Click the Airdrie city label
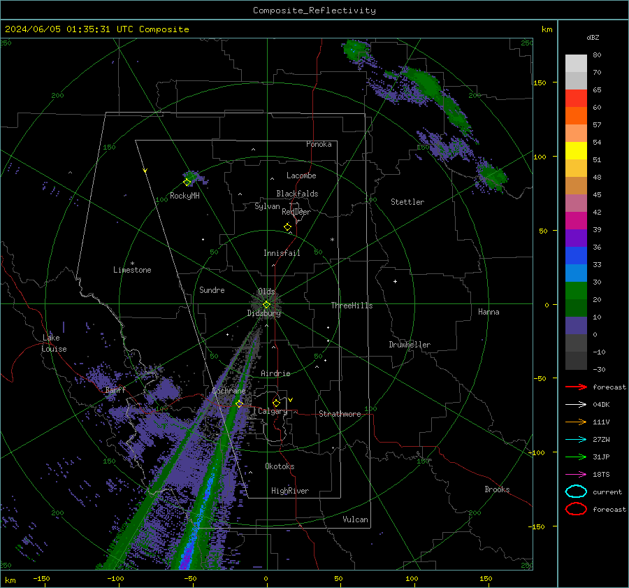Viewport: 629px width, 588px height. (275, 373)
